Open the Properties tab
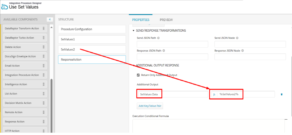292x135 pixels. (x=141, y=20)
